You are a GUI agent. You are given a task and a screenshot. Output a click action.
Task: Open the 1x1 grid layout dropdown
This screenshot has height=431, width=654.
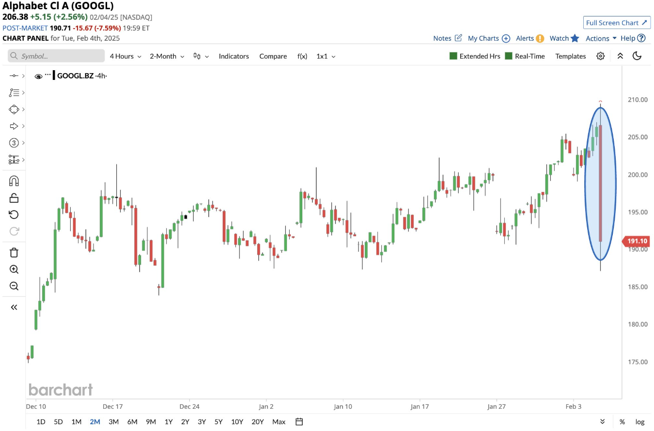326,56
